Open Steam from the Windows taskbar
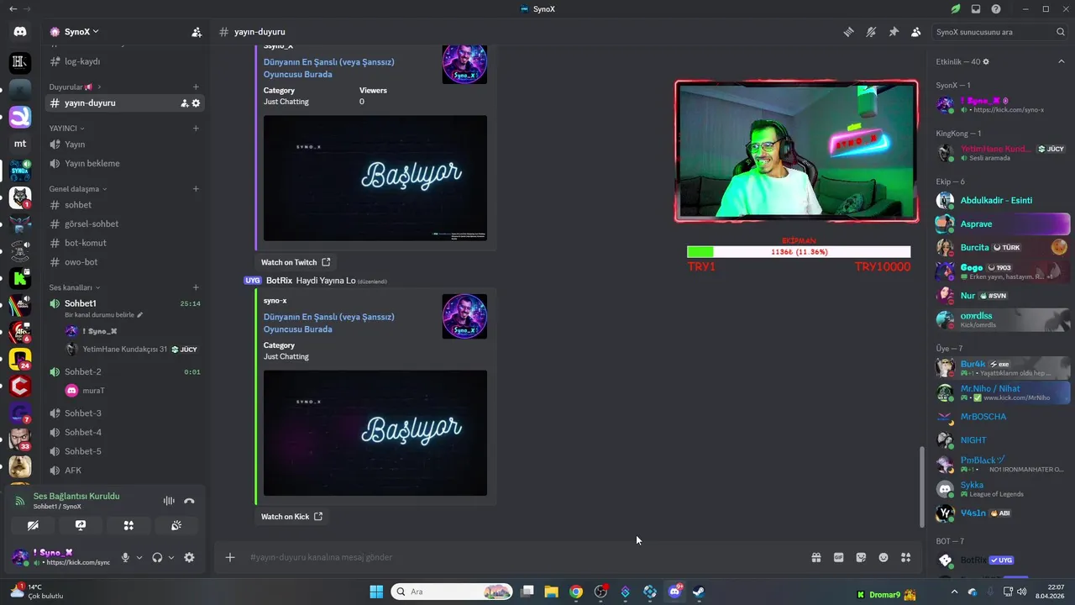This screenshot has width=1075, height=605. pyautogui.click(x=699, y=592)
